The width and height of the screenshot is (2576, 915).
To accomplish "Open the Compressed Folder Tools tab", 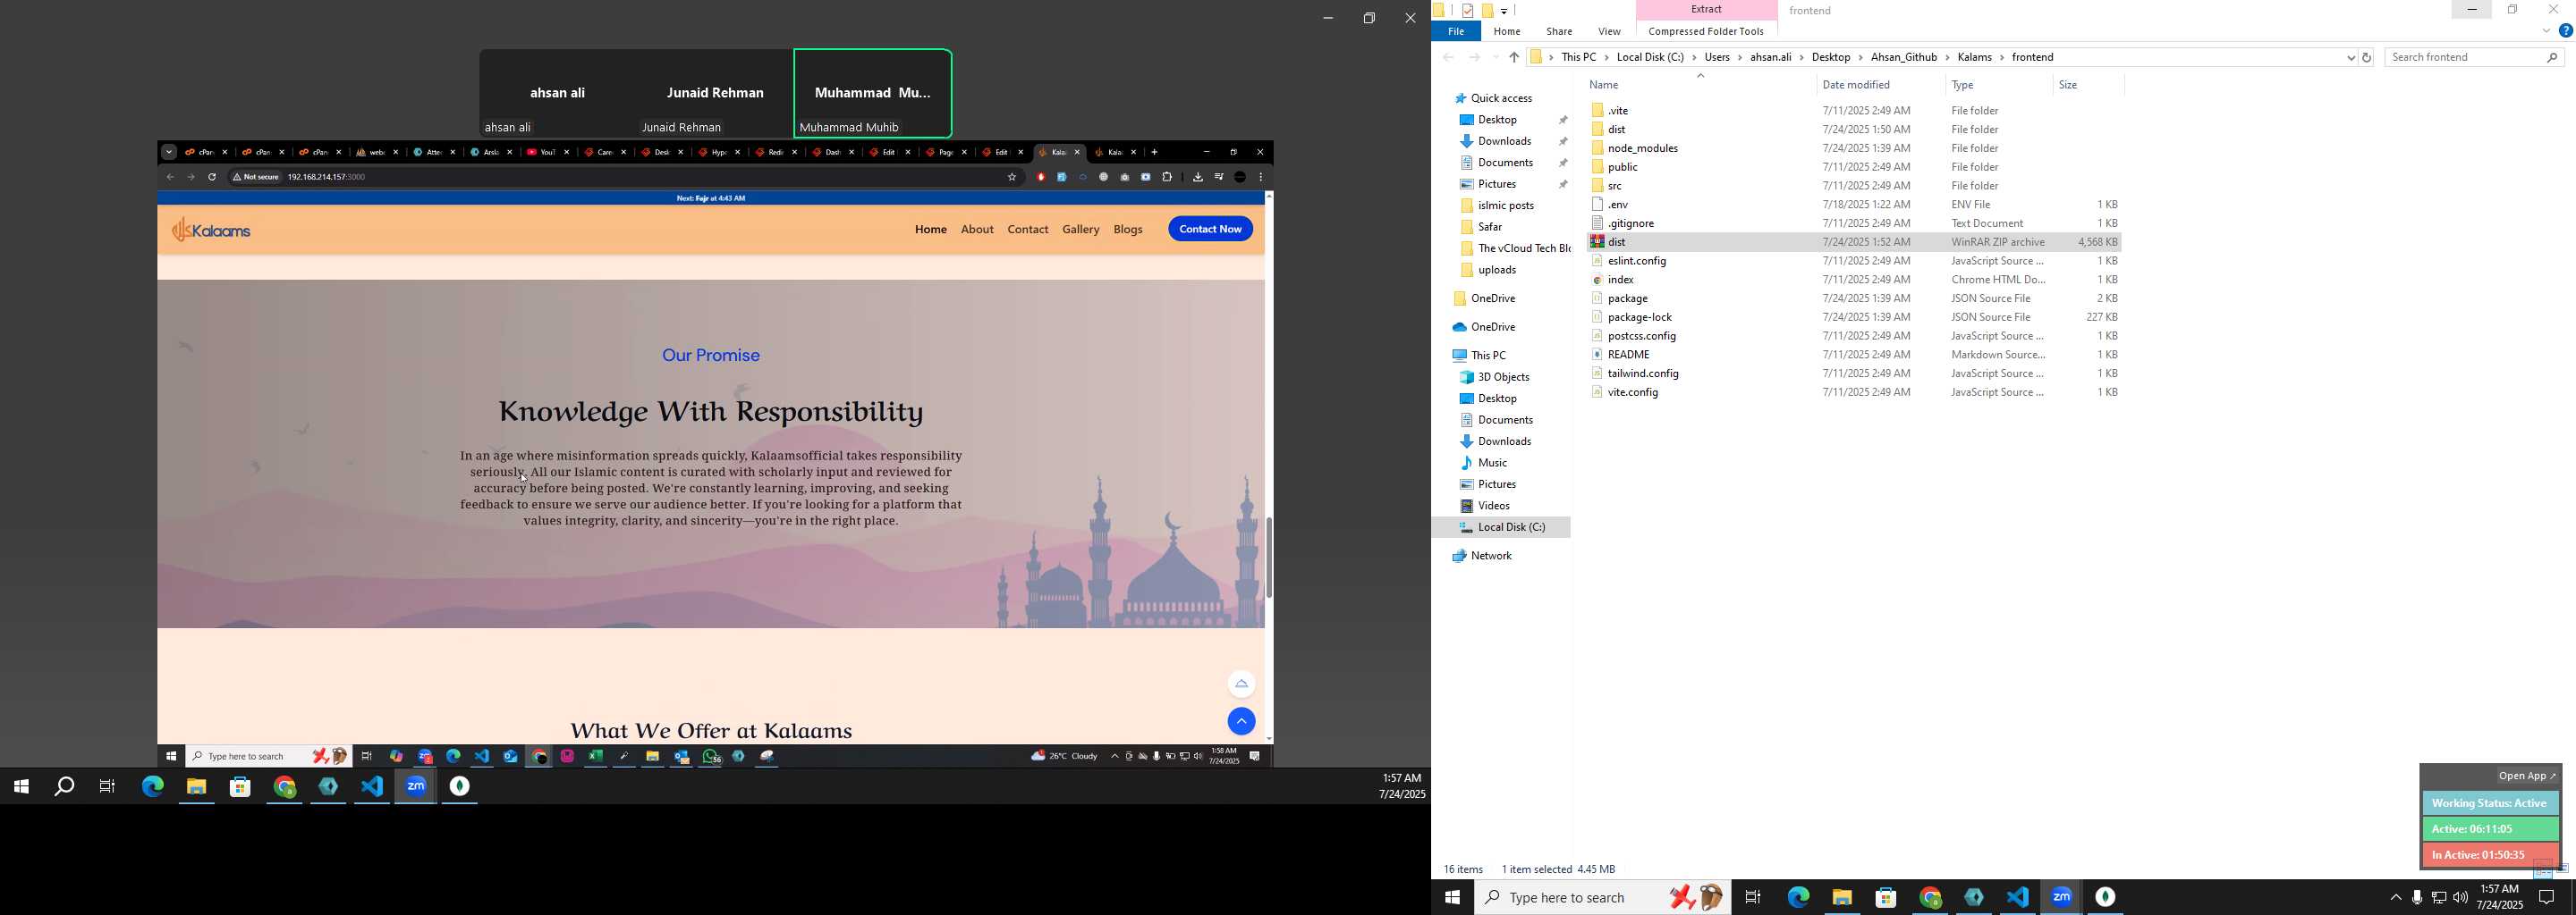I will 1706,32.
